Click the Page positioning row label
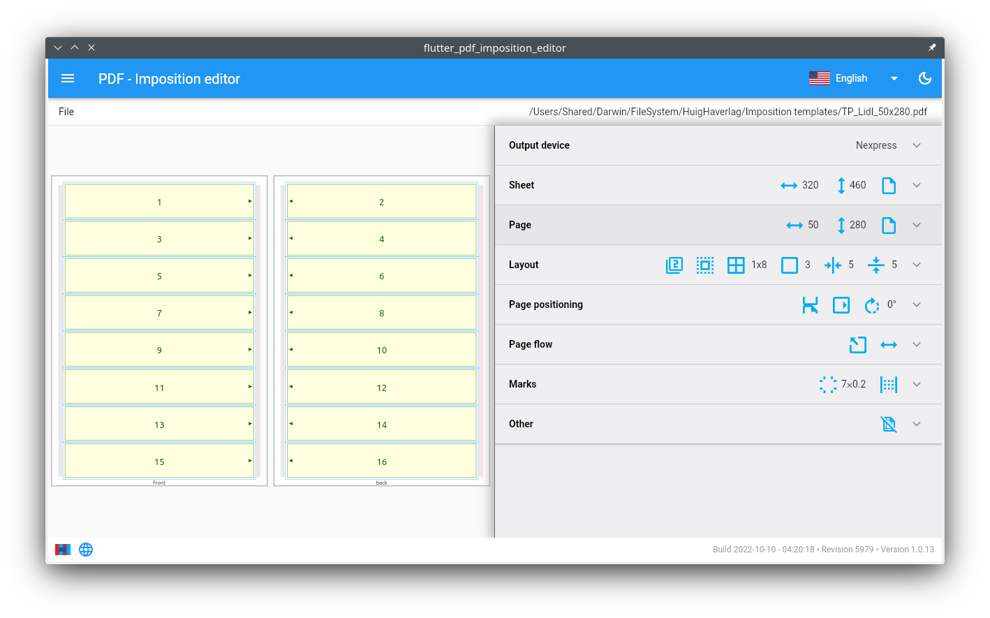This screenshot has height=618, width=990. (x=545, y=305)
